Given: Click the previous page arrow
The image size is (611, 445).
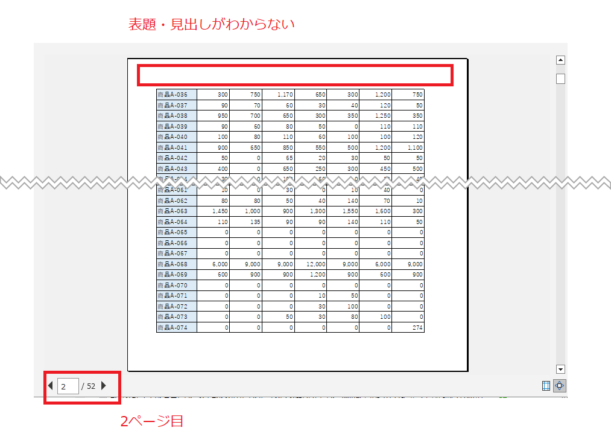Looking at the screenshot, I should point(50,385).
